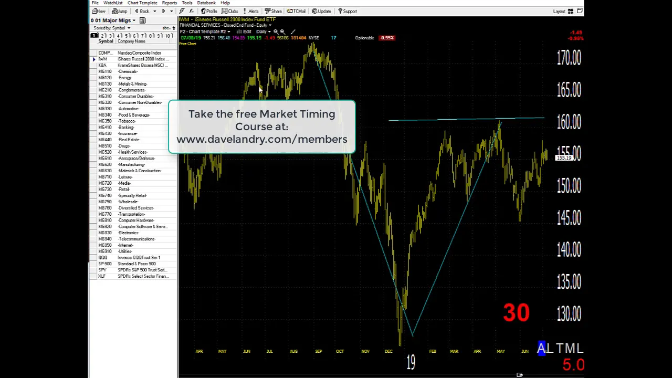
Task: Select the iShares Russell 2000 Index row
Action: coord(133,59)
